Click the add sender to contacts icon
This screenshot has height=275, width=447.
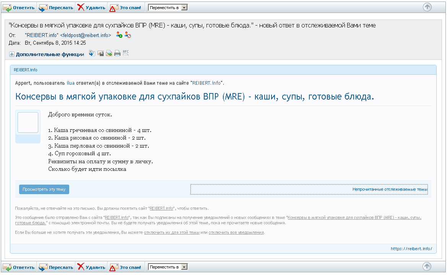[x=119, y=35]
